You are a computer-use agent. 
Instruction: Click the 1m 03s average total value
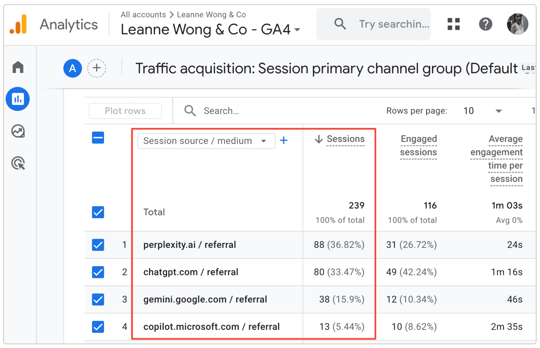click(507, 206)
